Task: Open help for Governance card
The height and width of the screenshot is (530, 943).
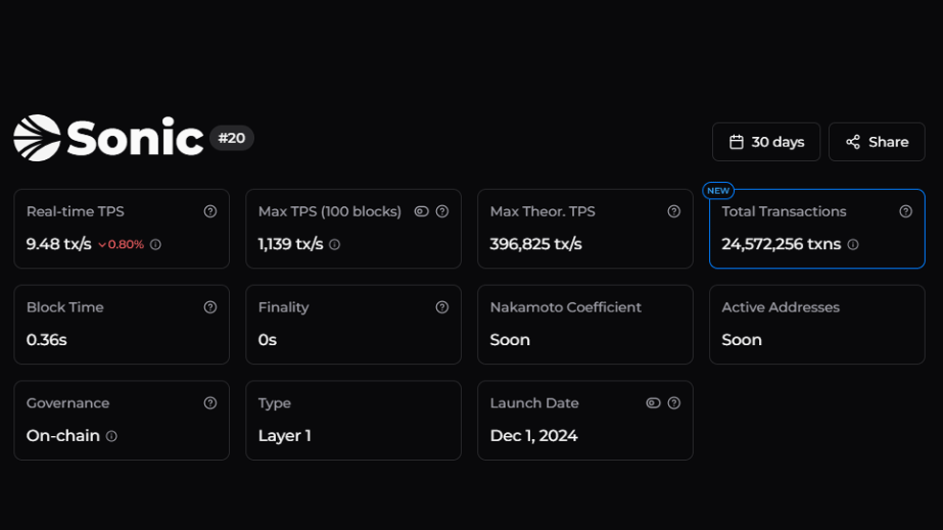Action: point(210,403)
